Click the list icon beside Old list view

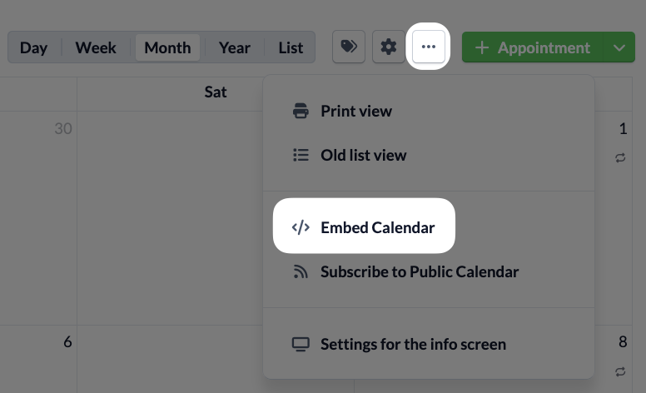point(301,155)
